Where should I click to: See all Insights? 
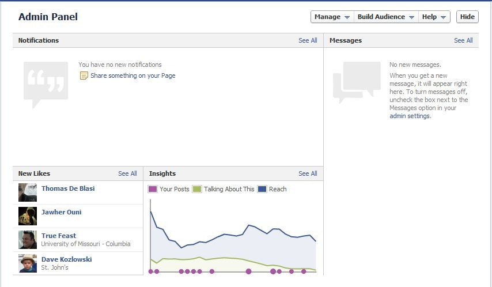point(308,173)
